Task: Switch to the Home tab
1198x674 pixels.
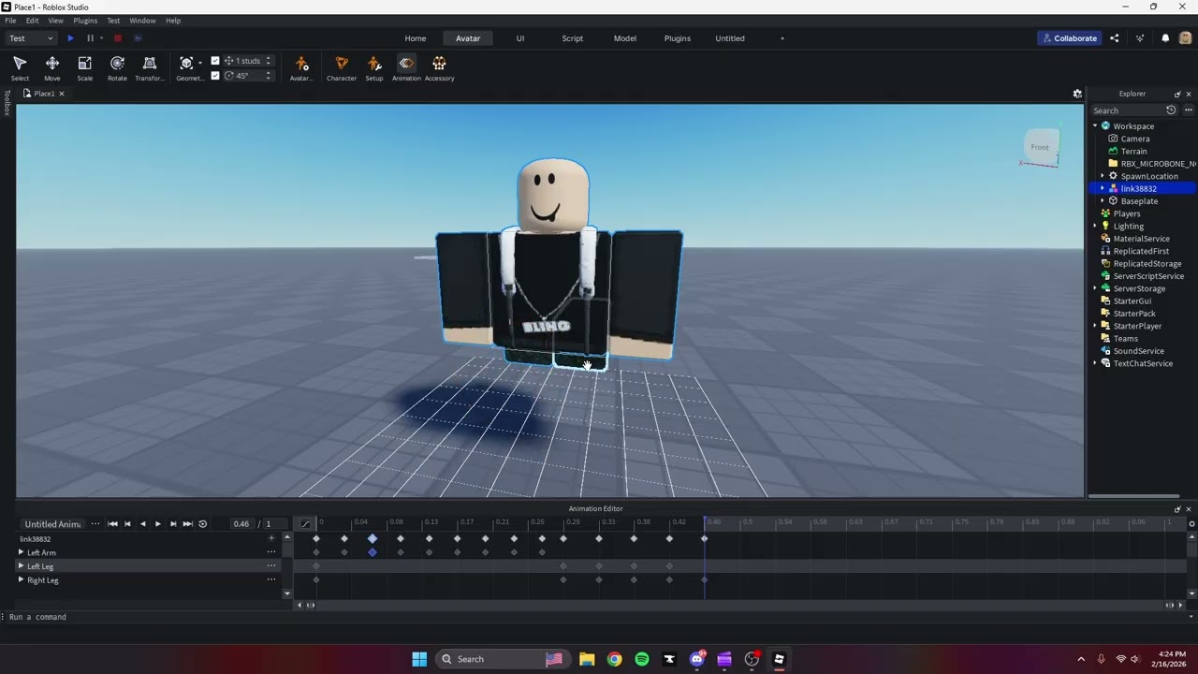Action: pyautogui.click(x=416, y=38)
